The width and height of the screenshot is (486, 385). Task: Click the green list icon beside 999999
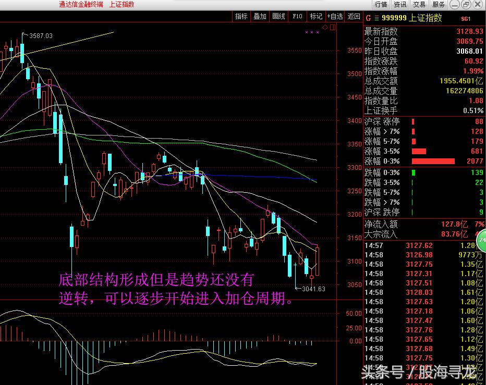(x=376, y=18)
